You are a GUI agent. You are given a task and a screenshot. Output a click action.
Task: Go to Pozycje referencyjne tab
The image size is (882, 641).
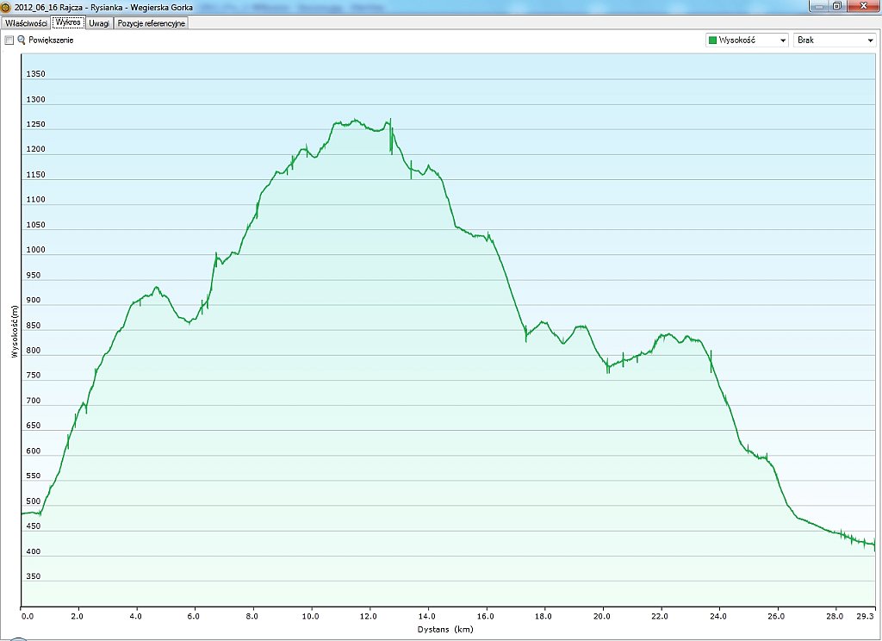pyautogui.click(x=152, y=23)
